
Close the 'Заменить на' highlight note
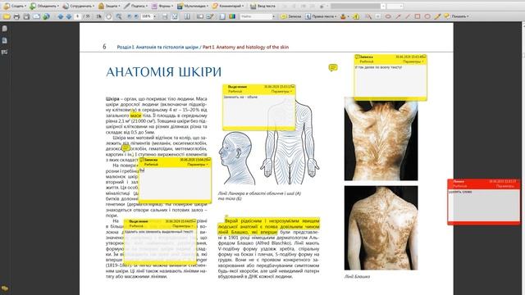tap(293, 87)
